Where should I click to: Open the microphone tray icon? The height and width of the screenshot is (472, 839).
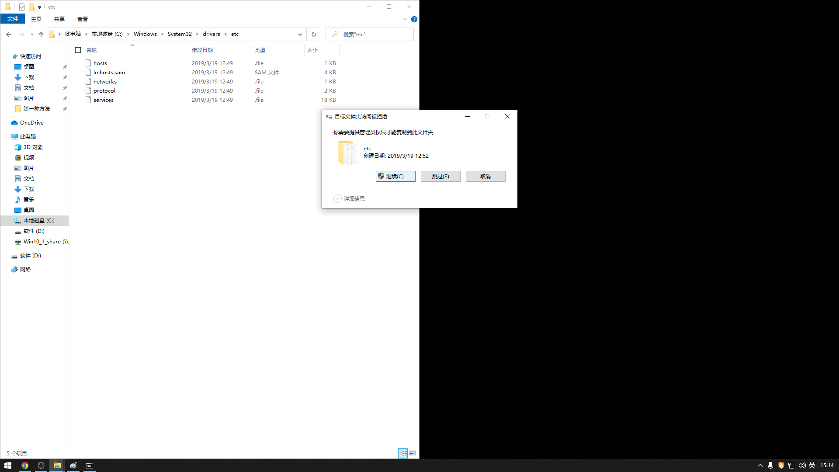coord(770,465)
